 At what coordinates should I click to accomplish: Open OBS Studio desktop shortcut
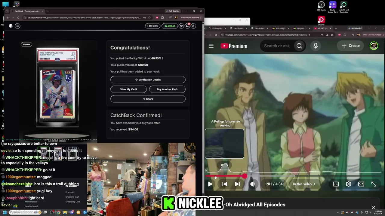321,7
